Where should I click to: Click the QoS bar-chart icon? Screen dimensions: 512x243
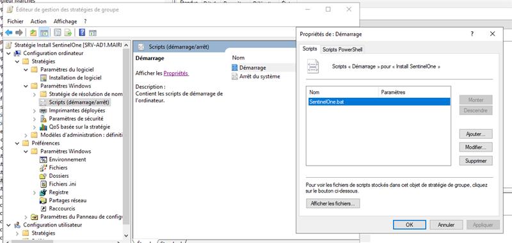coord(43,127)
